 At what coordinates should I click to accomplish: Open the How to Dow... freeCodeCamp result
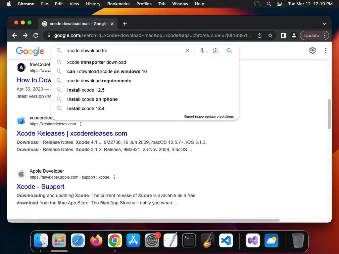coord(34,80)
